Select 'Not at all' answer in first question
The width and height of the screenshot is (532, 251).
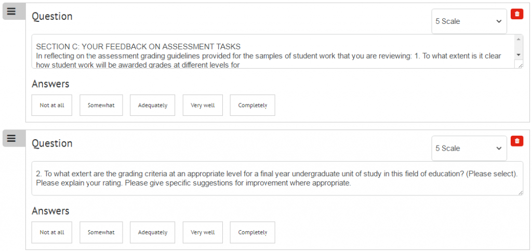tap(52, 105)
